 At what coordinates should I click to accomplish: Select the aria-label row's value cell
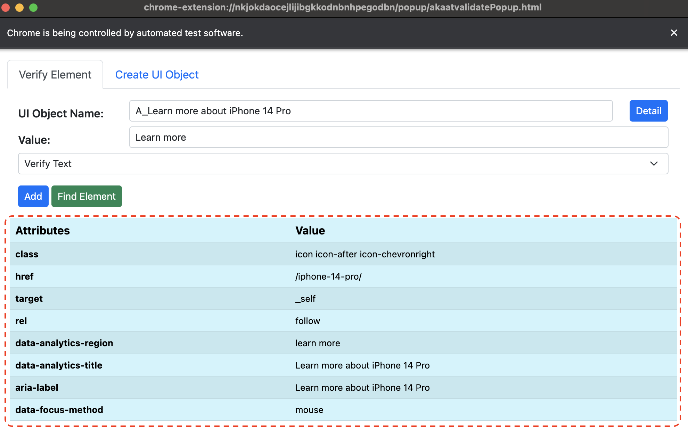pyautogui.click(x=483, y=388)
